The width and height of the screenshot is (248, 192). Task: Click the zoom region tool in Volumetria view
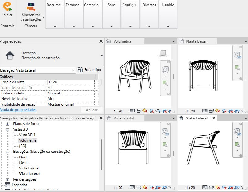pos(165,83)
